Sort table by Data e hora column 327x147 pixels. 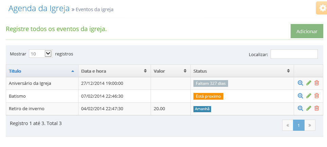pyautogui.click(x=115, y=71)
